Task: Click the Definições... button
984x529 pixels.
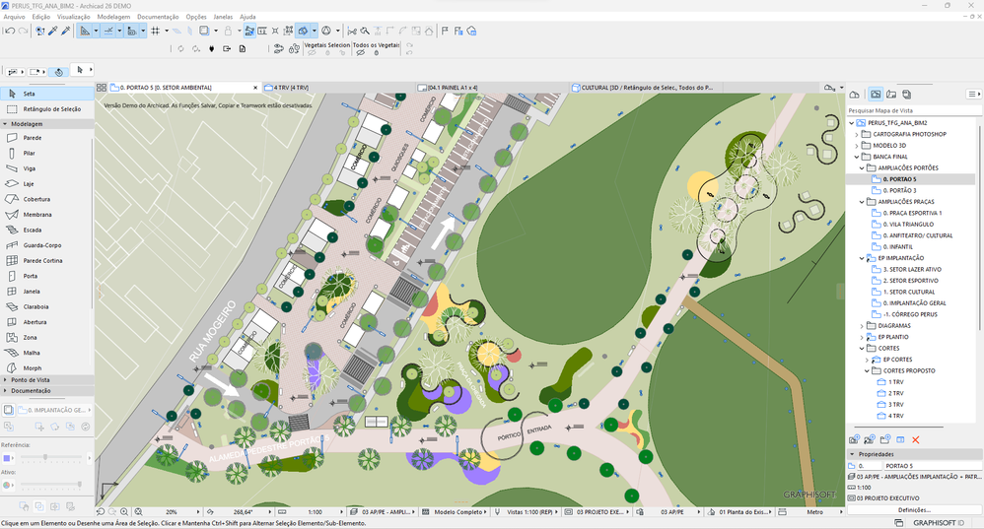Action: click(x=914, y=509)
